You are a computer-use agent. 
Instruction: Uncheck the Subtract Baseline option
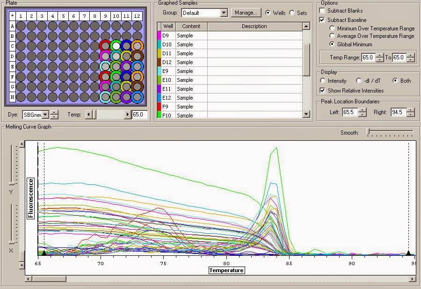[322, 20]
